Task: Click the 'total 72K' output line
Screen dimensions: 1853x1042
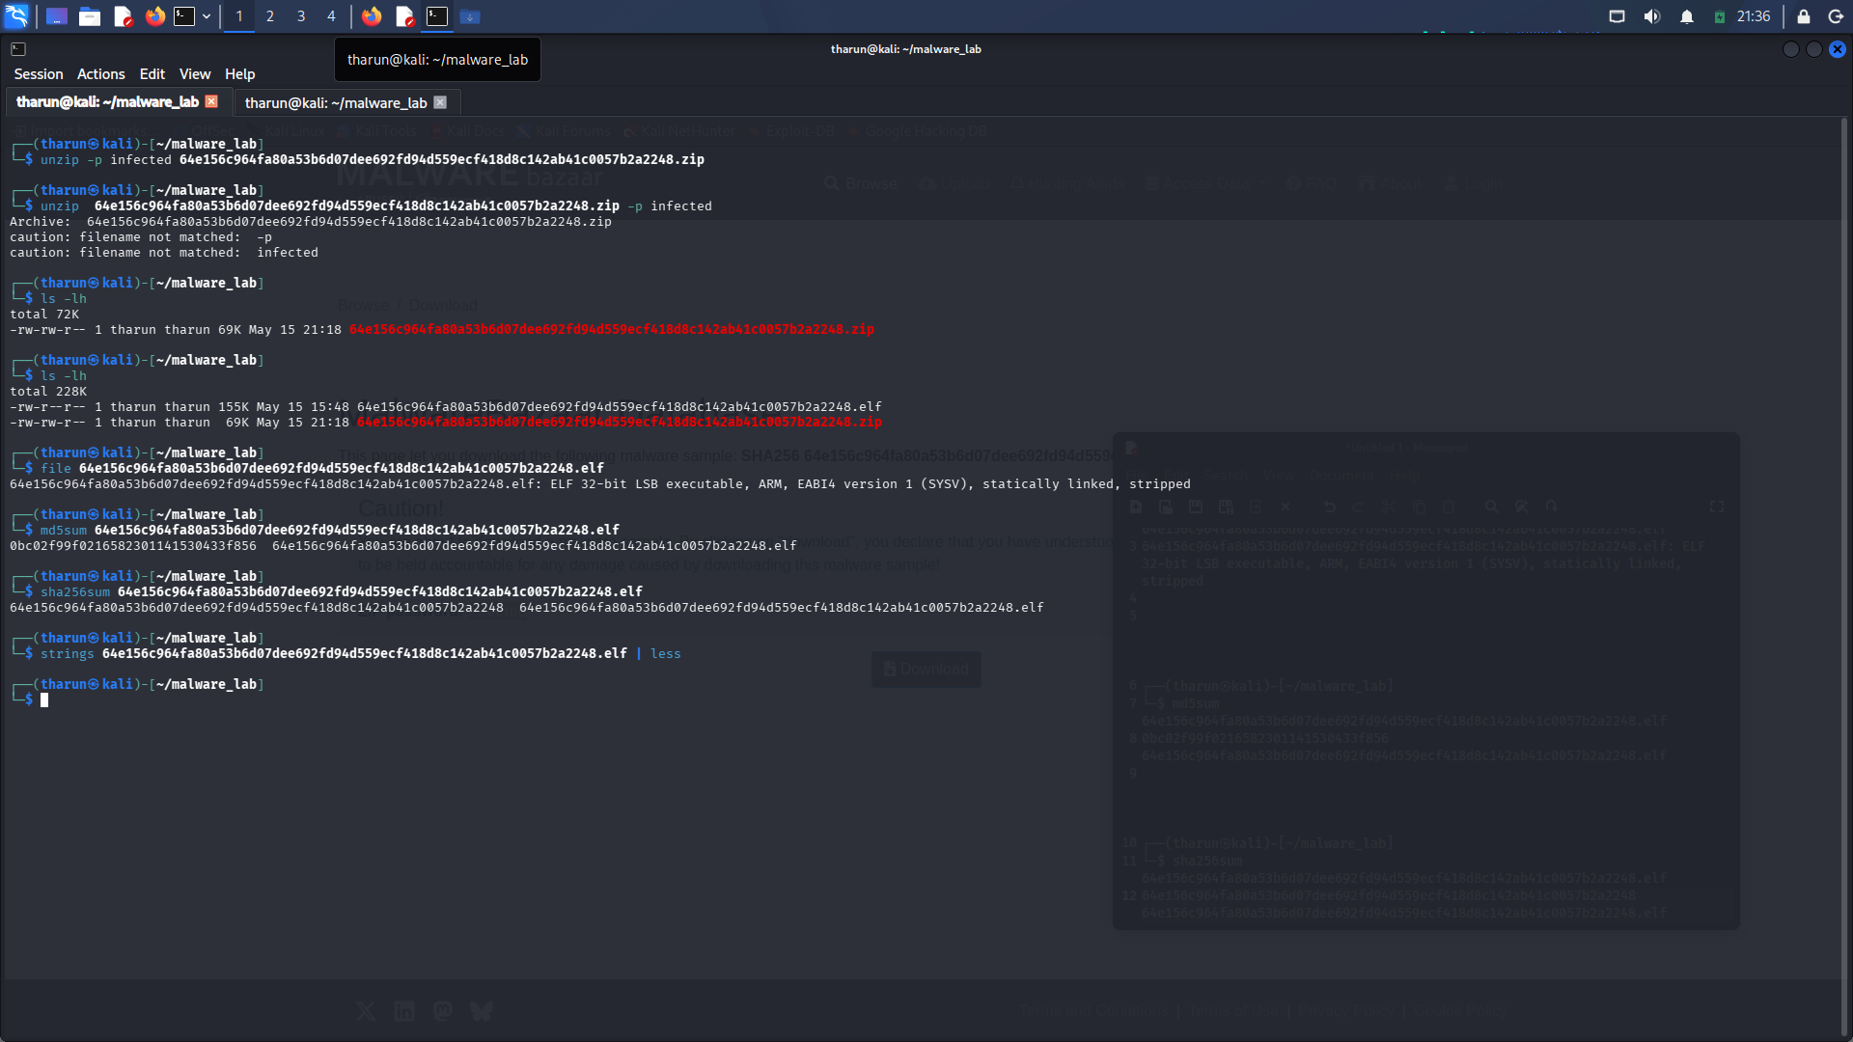Action: [x=44, y=315]
